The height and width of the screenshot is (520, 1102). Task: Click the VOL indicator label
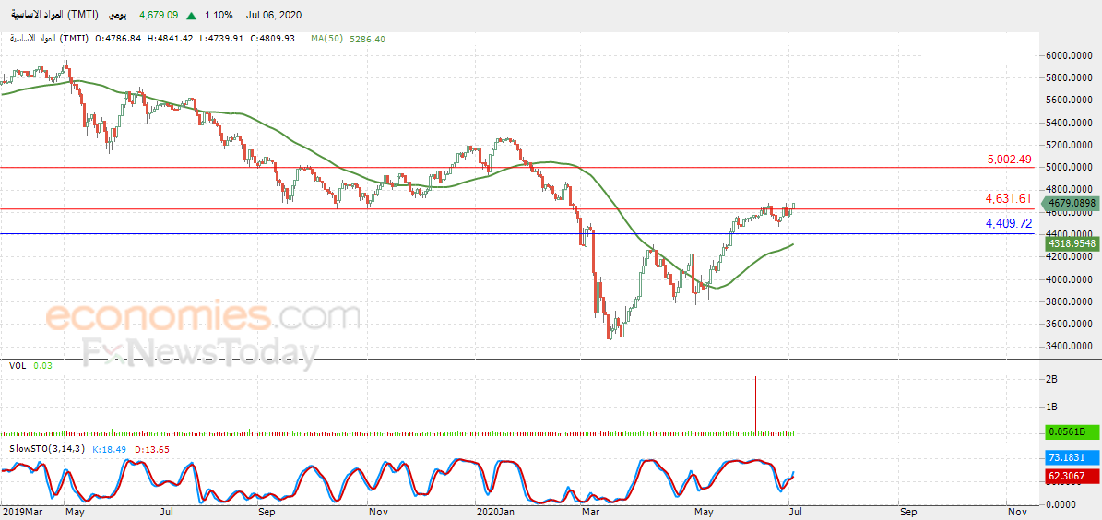pos(18,365)
